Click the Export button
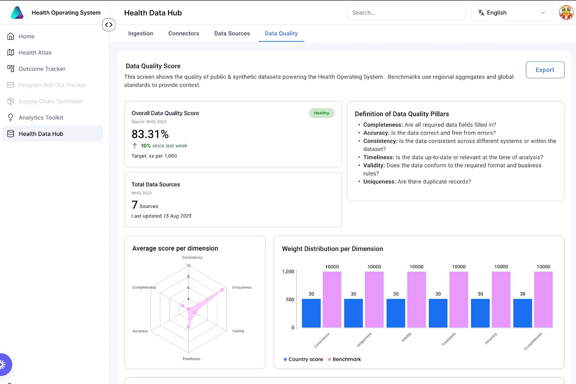This screenshot has width=576, height=384. click(x=545, y=70)
